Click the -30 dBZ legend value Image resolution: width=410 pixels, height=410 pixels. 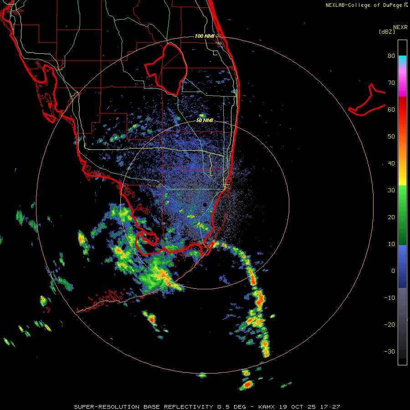389,352
